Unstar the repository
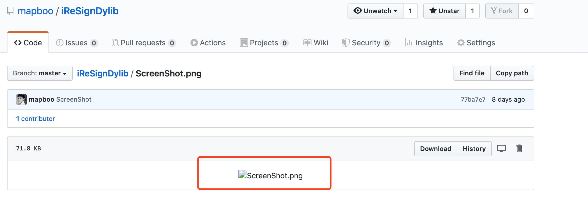 tap(445, 11)
